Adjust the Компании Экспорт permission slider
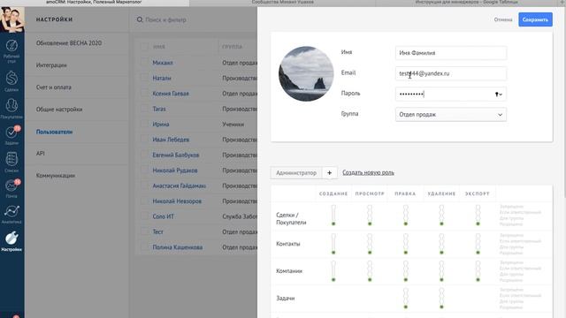Image resolution: width=566 pixels, height=318 pixels. [x=478, y=271]
